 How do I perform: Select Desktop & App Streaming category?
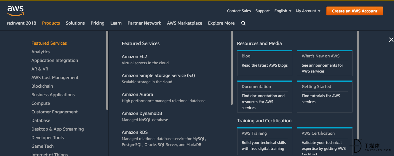58,129
